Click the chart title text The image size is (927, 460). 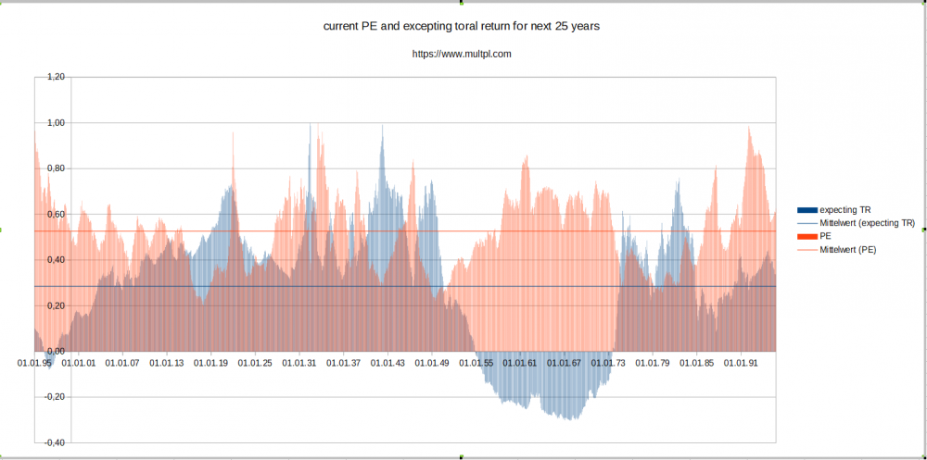(462, 27)
